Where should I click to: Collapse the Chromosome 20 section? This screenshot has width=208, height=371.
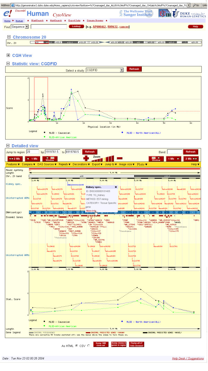9,37
